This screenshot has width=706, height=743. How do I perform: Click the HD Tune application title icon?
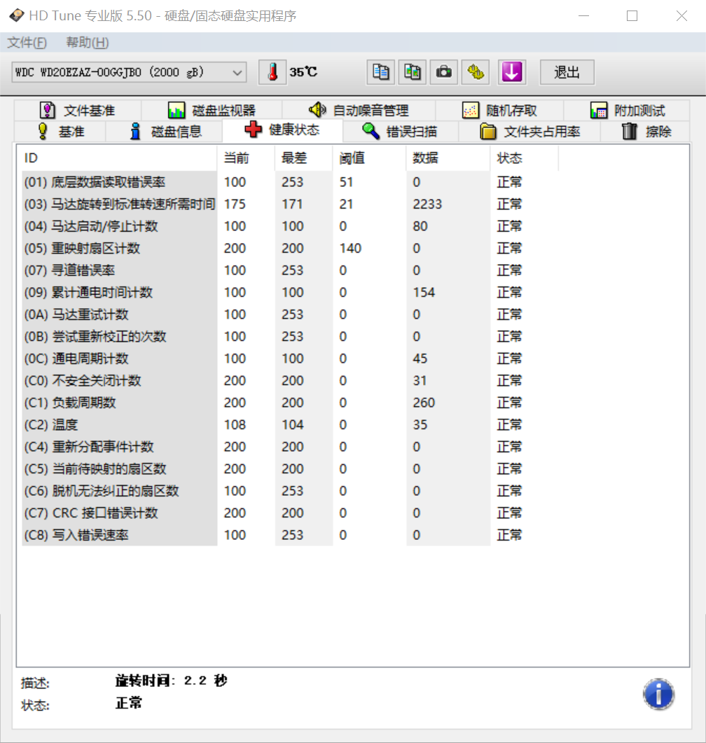point(17,15)
